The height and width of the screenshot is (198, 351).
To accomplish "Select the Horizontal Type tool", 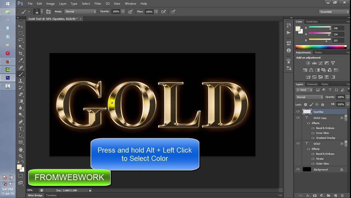I will [x=21, y=129].
